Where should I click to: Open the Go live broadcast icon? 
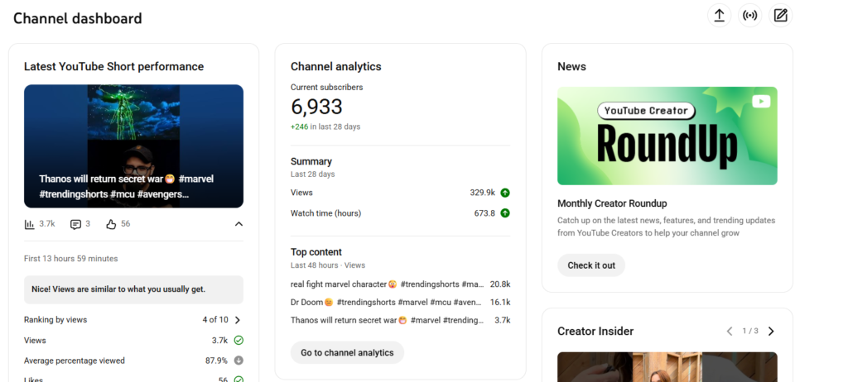pos(749,16)
